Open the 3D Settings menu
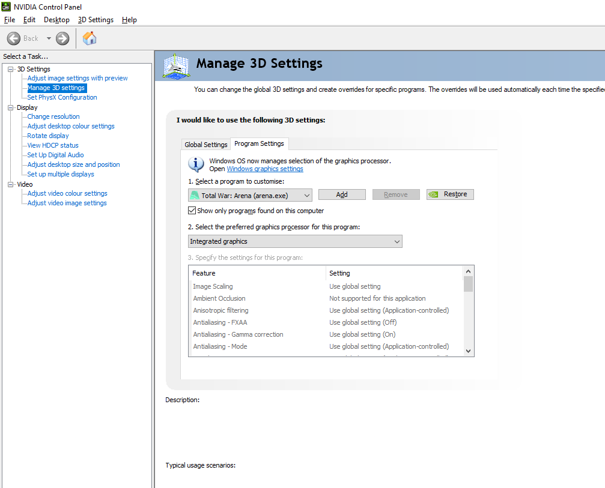The width and height of the screenshot is (605, 488). pos(96,20)
